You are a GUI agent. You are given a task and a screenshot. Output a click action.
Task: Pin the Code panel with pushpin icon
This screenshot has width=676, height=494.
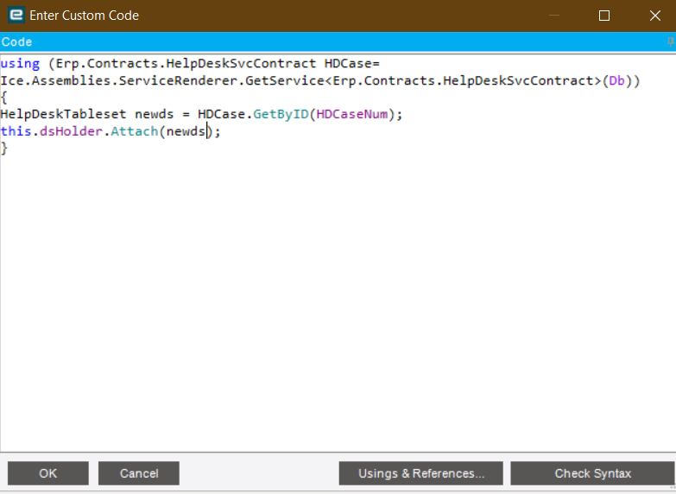tap(671, 41)
